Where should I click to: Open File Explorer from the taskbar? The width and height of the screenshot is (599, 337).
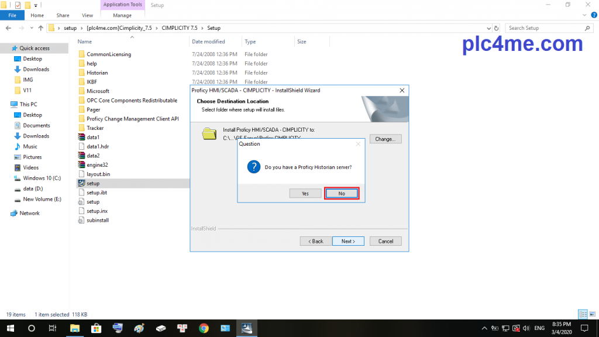(75, 328)
